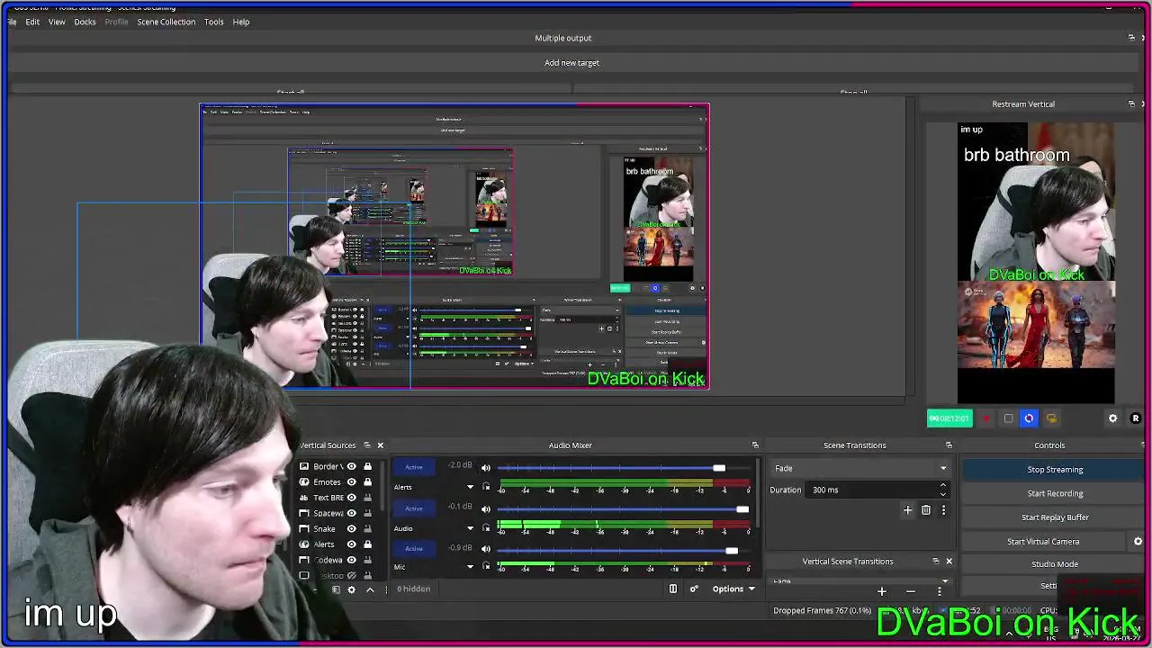Open the Fade scene transition dropdown

[x=860, y=468]
